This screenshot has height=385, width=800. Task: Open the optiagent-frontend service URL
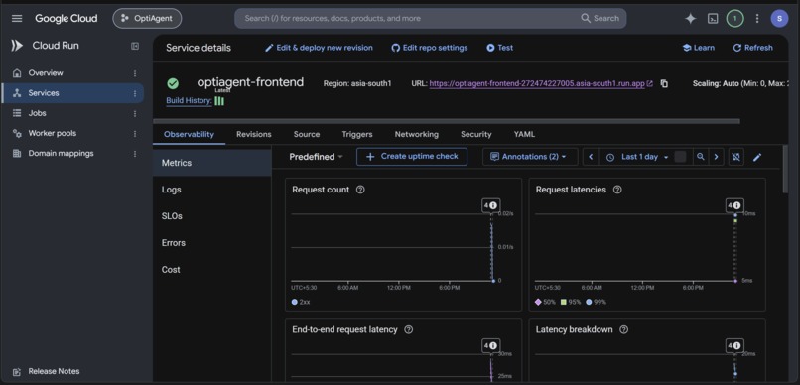pyautogui.click(x=537, y=83)
